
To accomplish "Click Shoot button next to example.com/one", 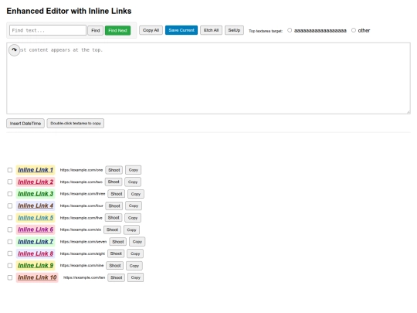I will tap(114, 170).
